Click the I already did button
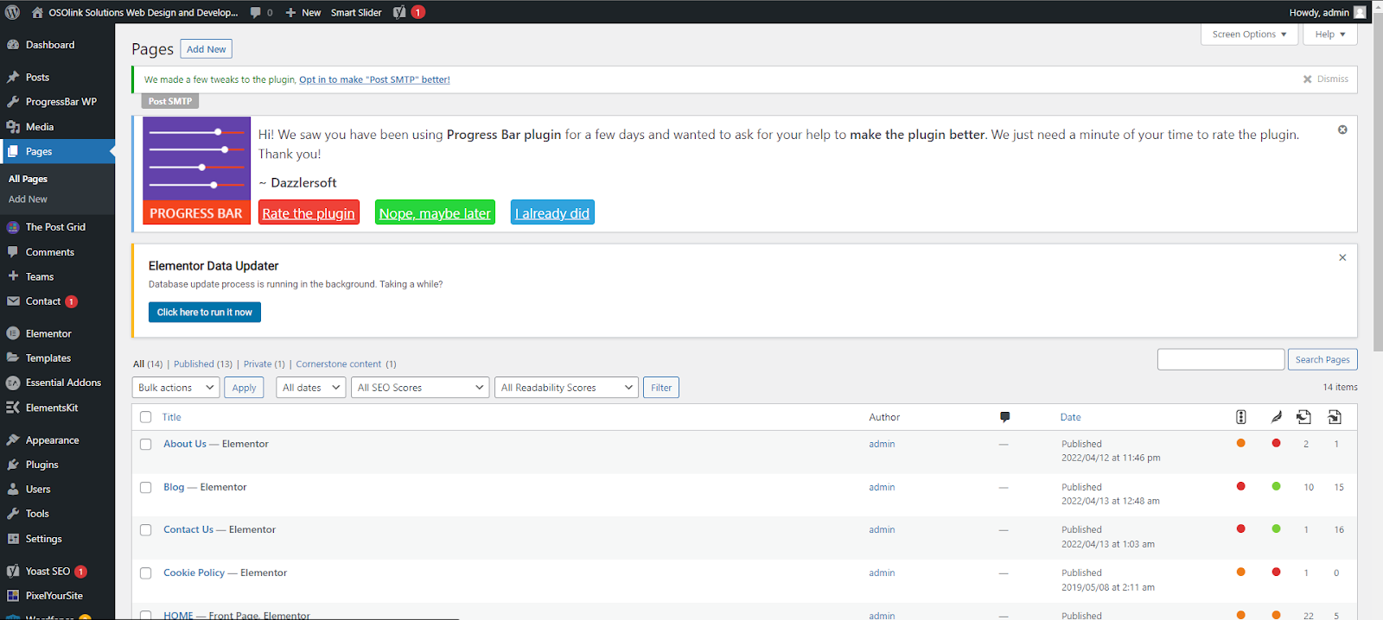 coord(552,213)
